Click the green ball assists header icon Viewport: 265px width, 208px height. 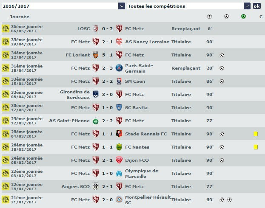coord(243,17)
